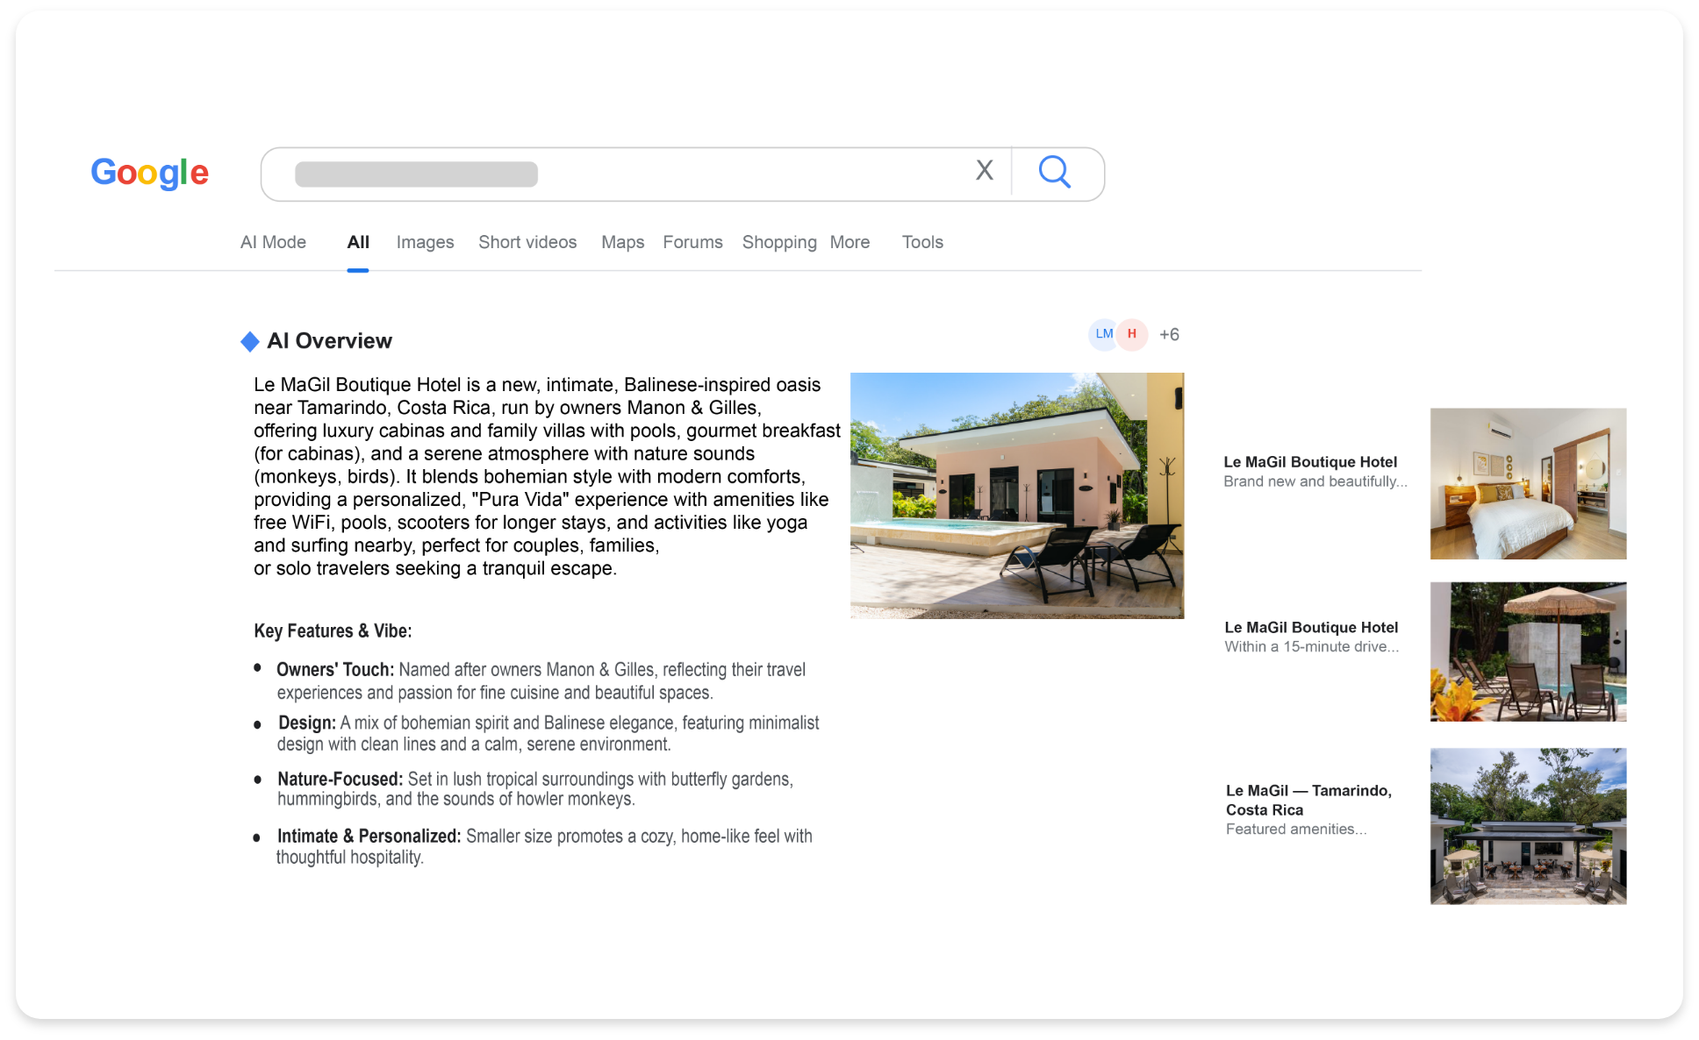Switch to the Forums tab
The height and width of the screenshot is (1040, 1699).
tap(692, 242)
